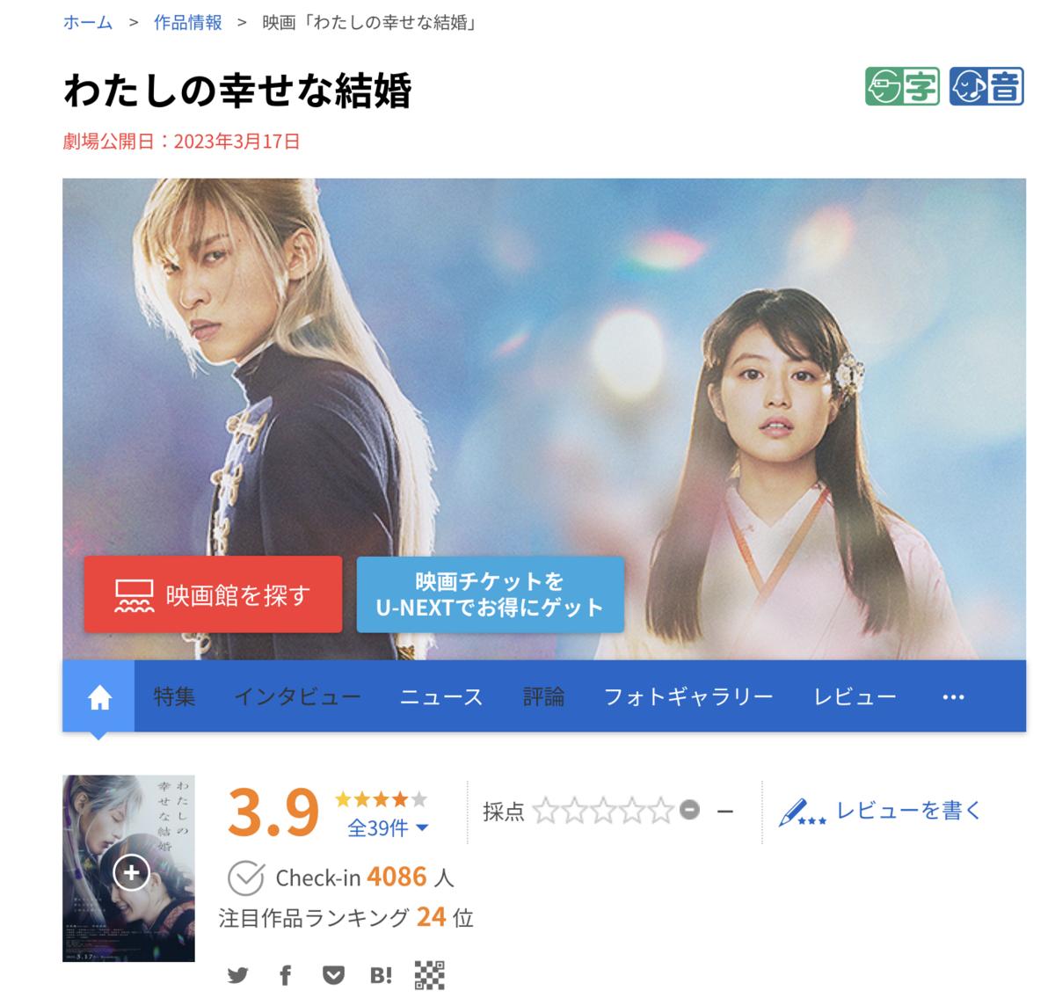Click the green subtitle guide 字 icon
This screenshot has height=998, width=1055.
(x=902, y=86)
